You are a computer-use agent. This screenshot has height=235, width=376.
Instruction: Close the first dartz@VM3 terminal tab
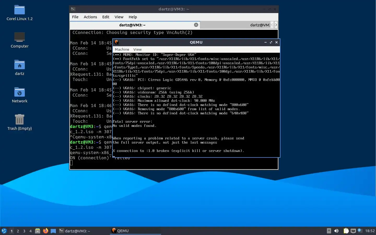tap(196, 25)
